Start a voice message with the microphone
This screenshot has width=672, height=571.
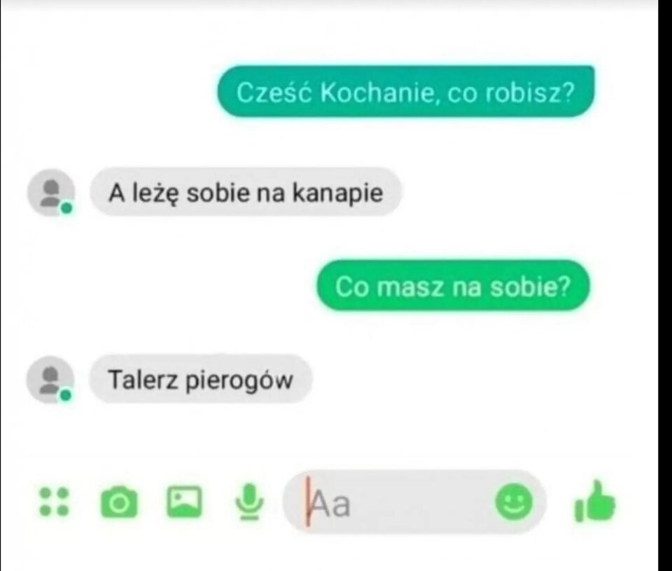(249, 502)
